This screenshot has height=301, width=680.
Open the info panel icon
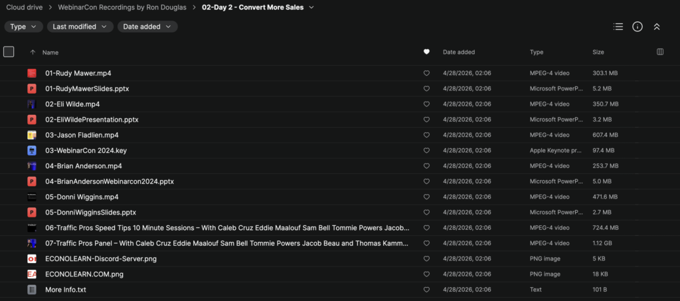(x=637, y=27)
